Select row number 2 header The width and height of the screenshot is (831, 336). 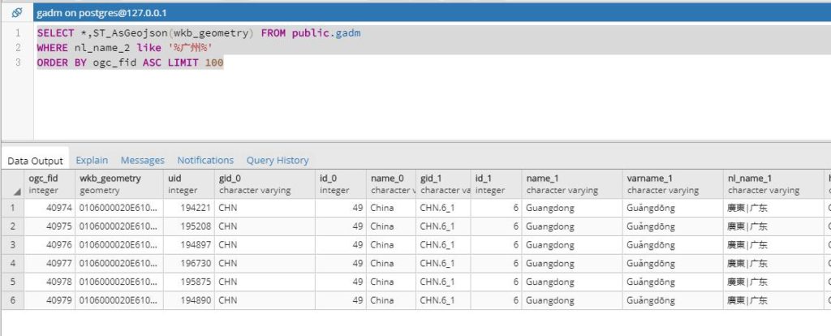point(13,226)
